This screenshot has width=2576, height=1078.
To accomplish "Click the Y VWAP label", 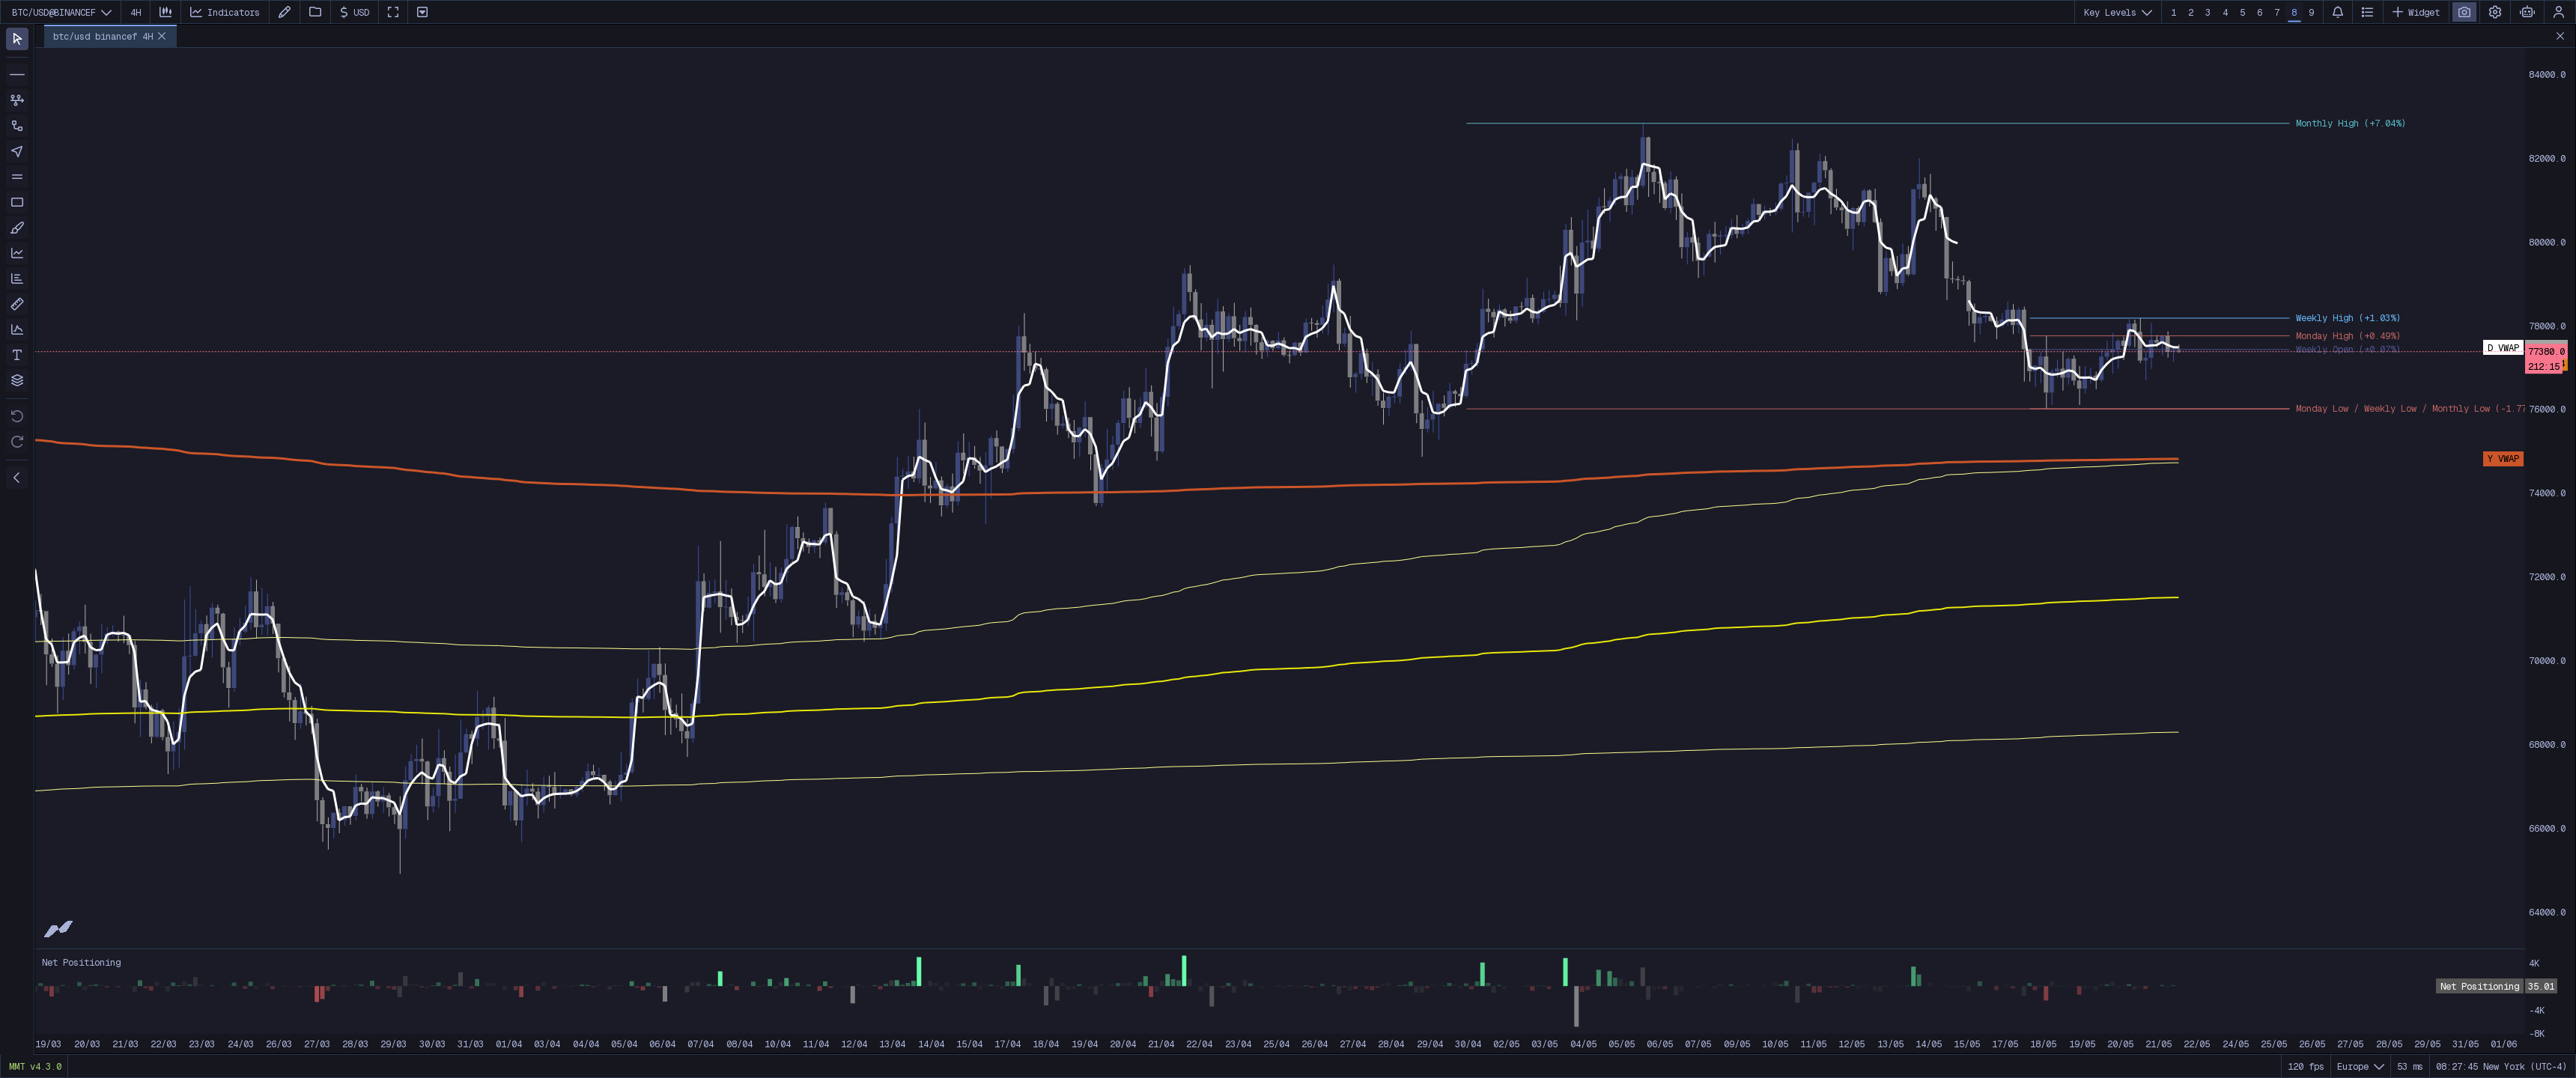I will pyautogui.click(x=2503, y=459).
